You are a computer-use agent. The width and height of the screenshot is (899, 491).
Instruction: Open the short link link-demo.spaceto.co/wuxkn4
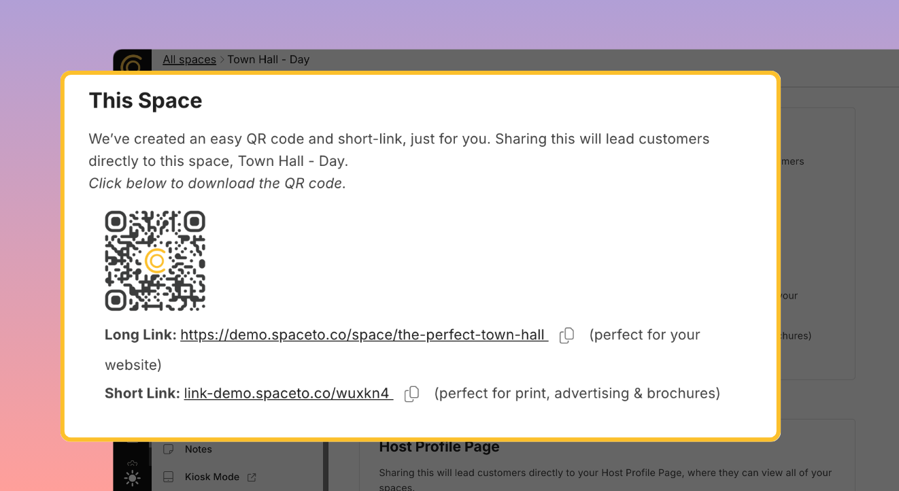(x=288, y=393)
